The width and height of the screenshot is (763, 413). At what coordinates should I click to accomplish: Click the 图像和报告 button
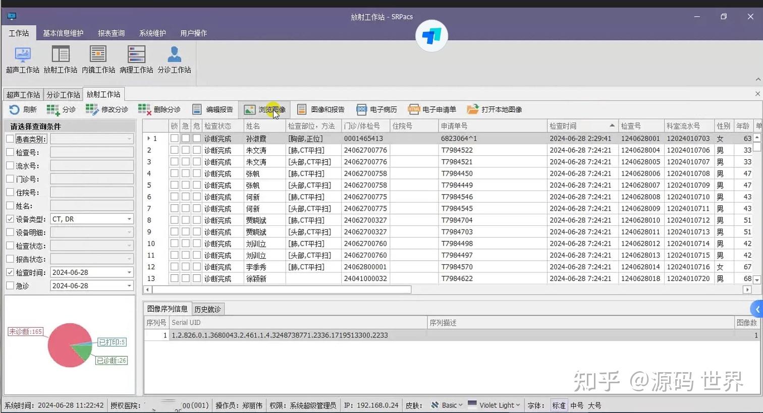[321, 109]
